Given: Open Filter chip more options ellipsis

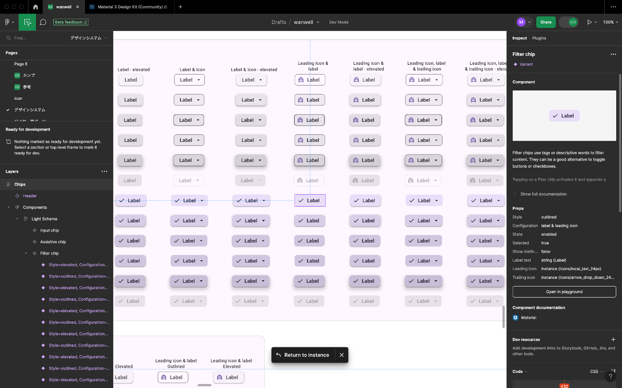Looking at the screenshot, I should (x=613, y=54).
